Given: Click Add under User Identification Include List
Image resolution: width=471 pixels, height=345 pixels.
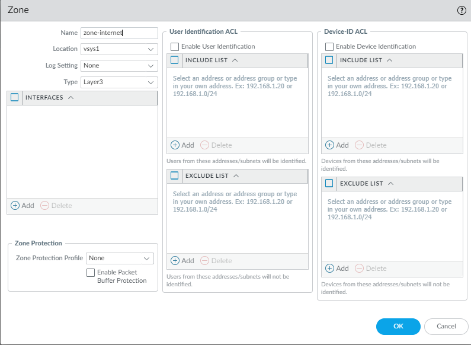Looking at the screenshot, I should pos(182,145).
